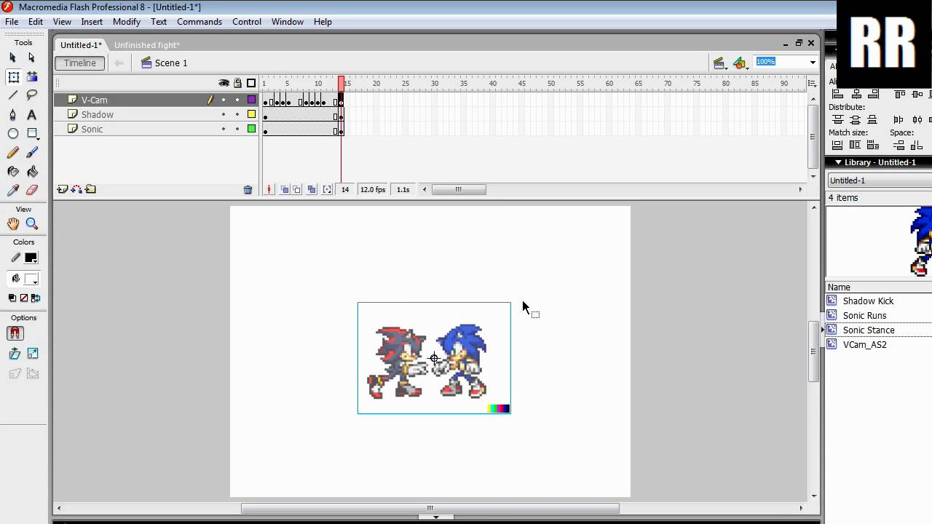The height and width of the screenshot is (524, 932).
Task: Toggle visibility dot for Sonic layer
Action: point(224,129)
